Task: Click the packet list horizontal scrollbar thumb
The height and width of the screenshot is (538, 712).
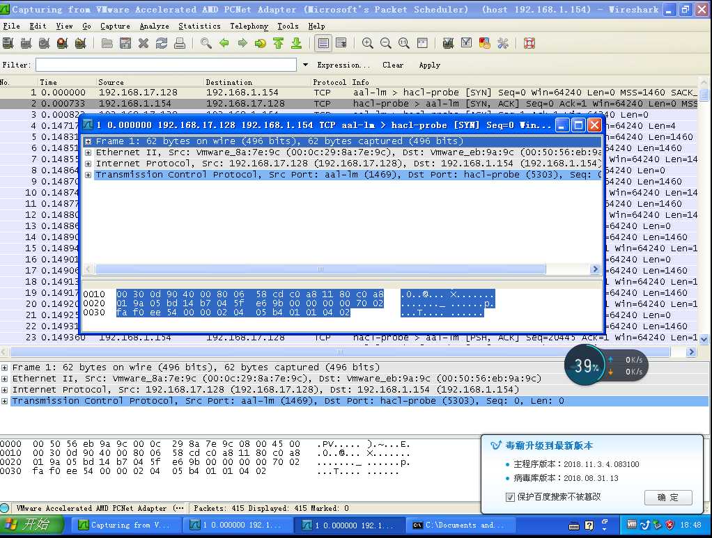Action: 340,352
